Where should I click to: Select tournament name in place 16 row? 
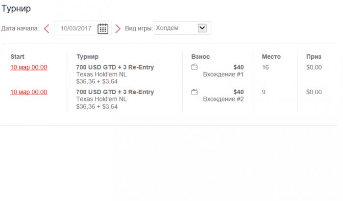pyautogui.click(x=115, y=68)
